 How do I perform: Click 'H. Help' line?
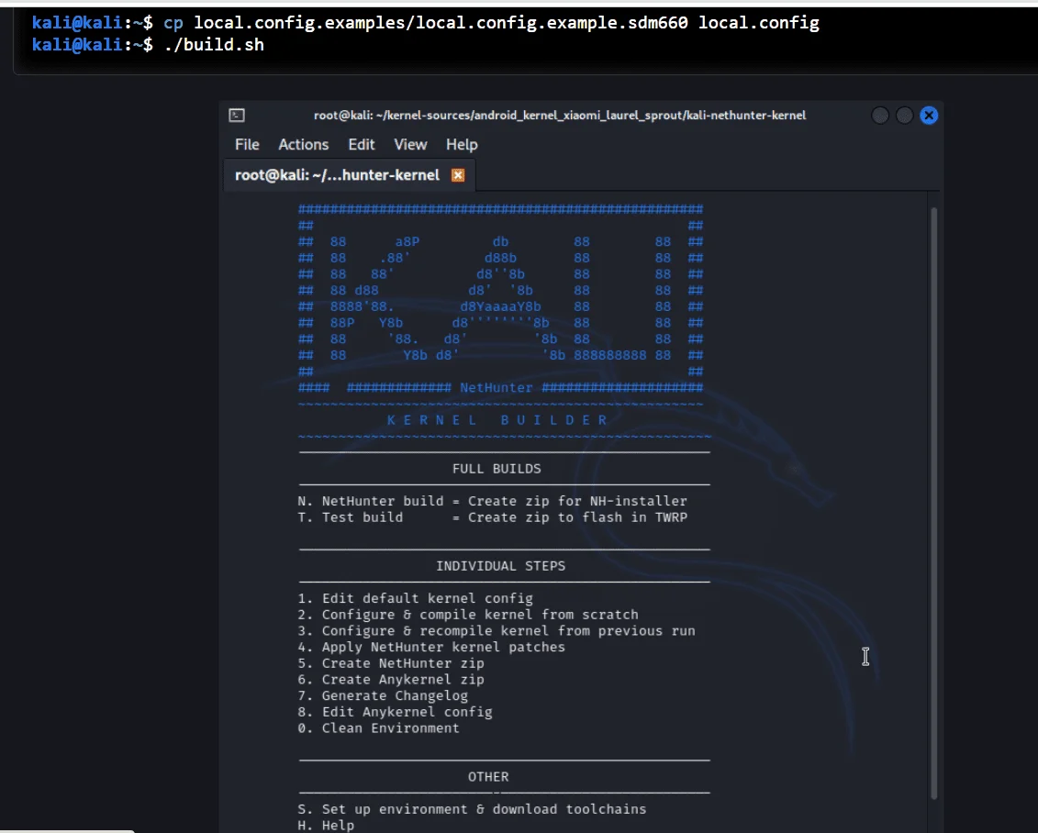(326, 825)
